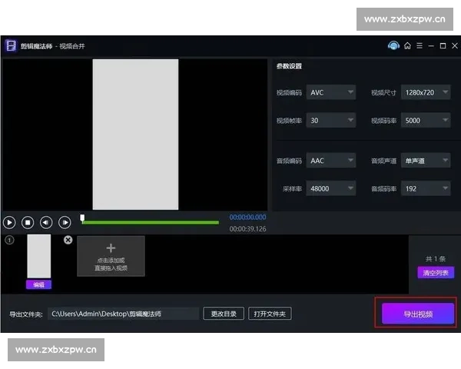Open the video bitrate 5000 dropdown

point(426,121)
